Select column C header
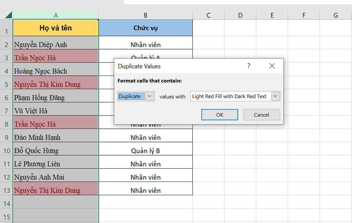352x223 pixels. click(x=208, y=15)
